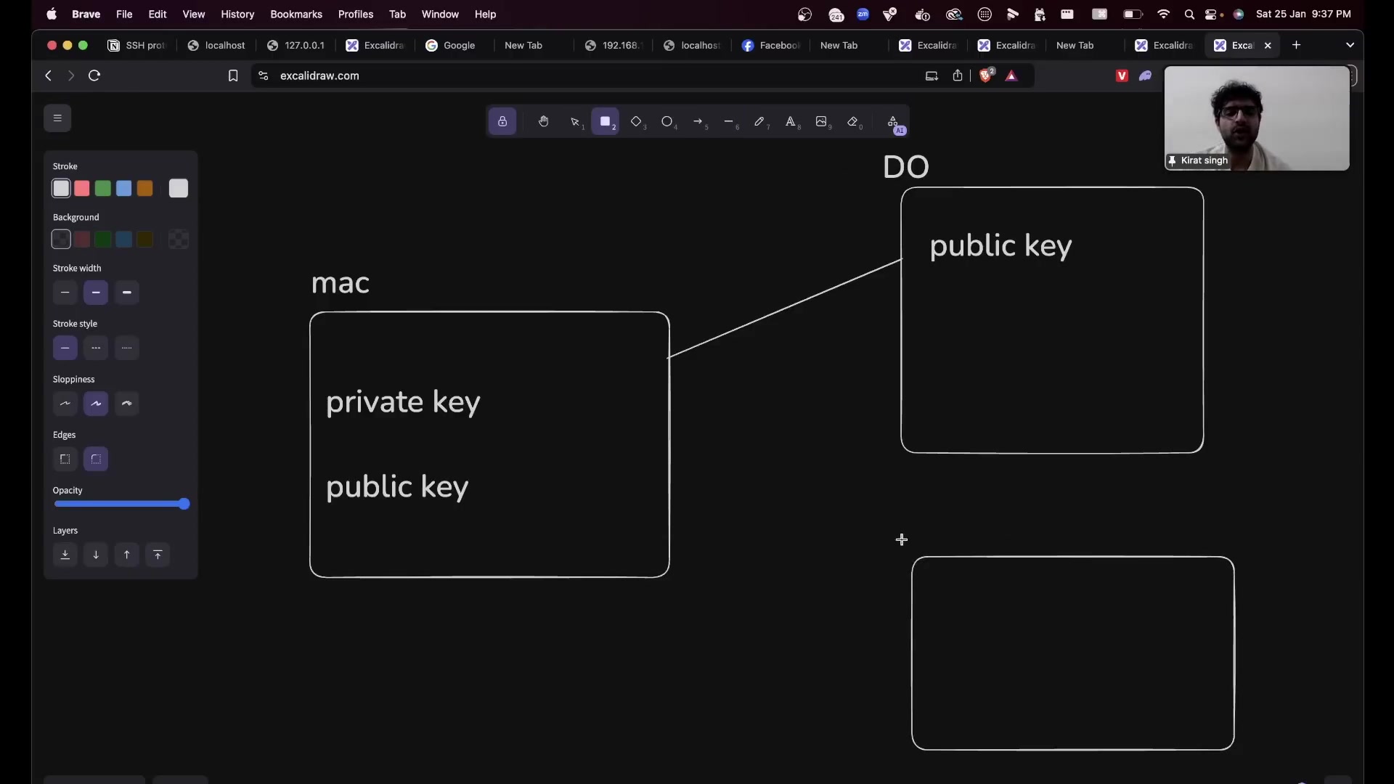Bring selection forward one layer
This screenshot has width=1394, height=784.
pos(127,555)
